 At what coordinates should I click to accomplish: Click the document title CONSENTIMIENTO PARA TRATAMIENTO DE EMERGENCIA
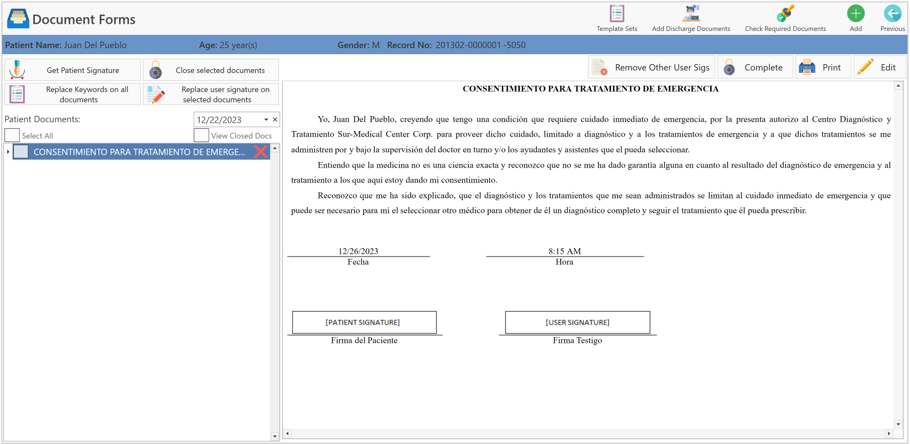(x=591, y=88)
